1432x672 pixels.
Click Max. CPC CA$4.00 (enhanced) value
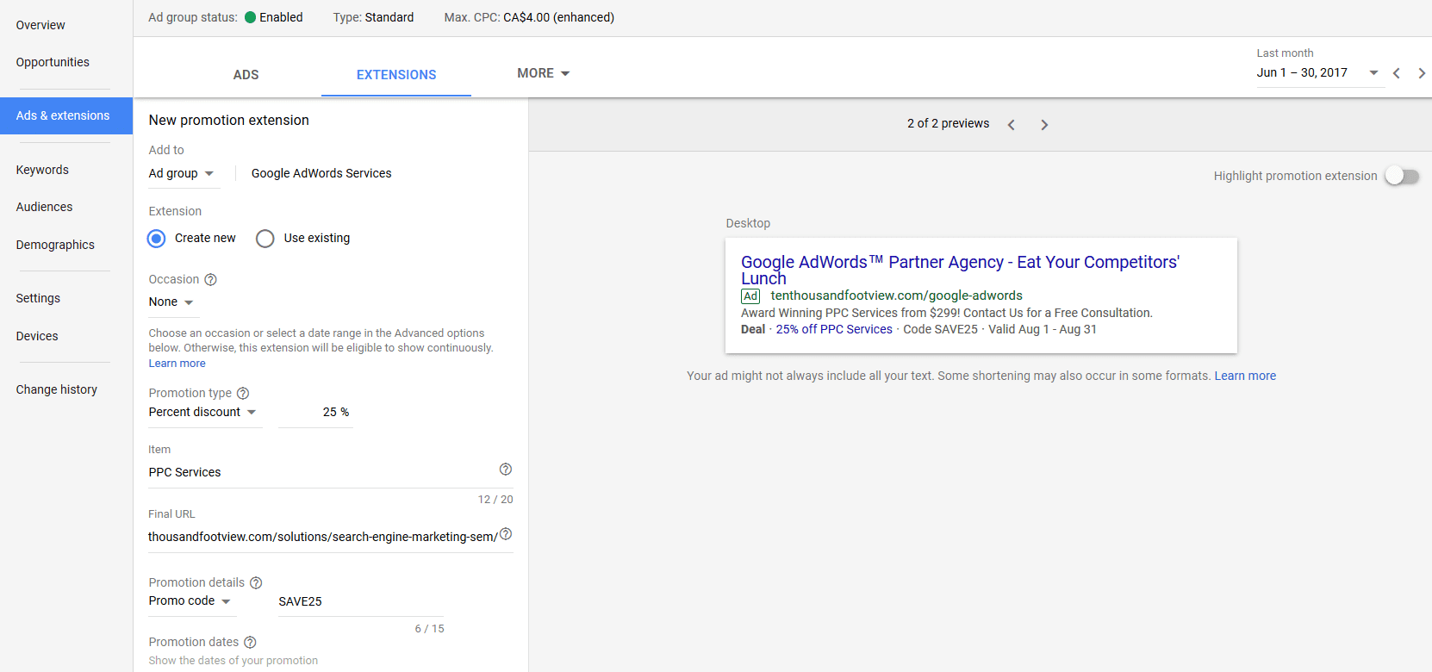point(558,17)
